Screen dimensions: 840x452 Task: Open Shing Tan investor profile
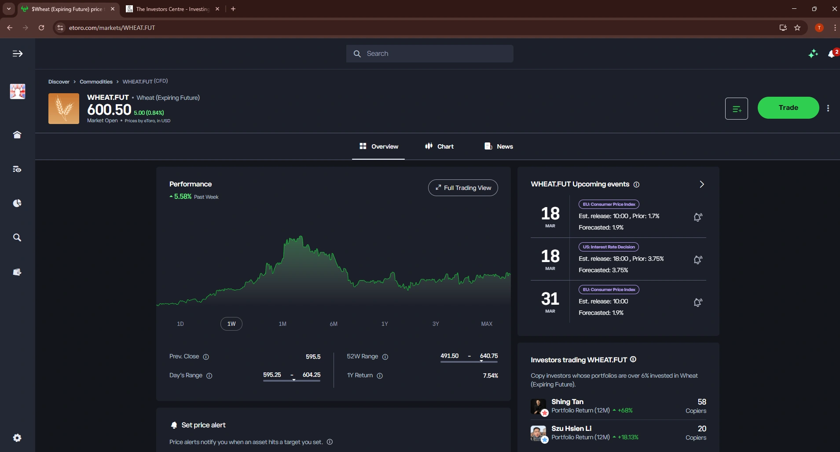click(x=567, y=402)
